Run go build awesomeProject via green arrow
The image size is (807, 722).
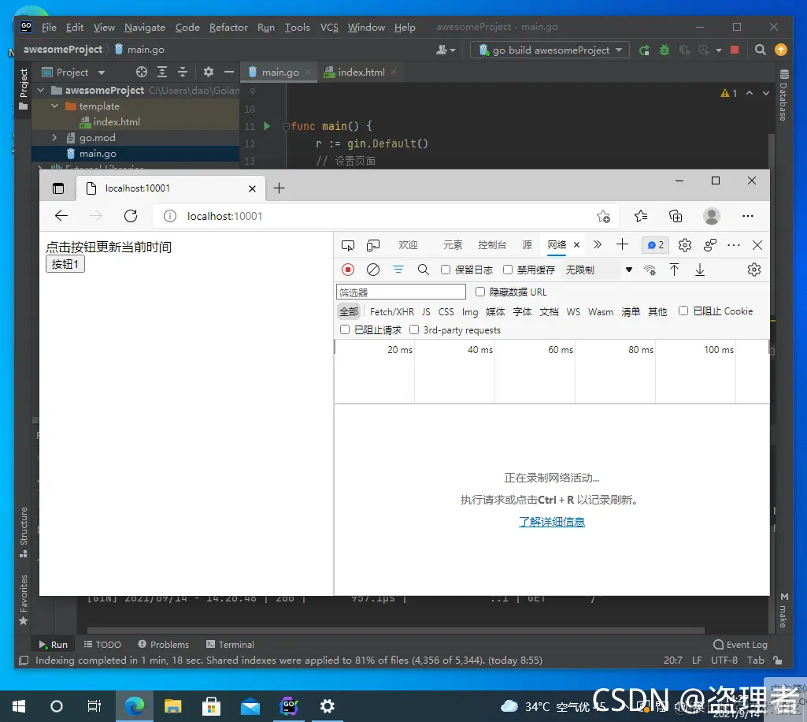[x=643, y=49]
